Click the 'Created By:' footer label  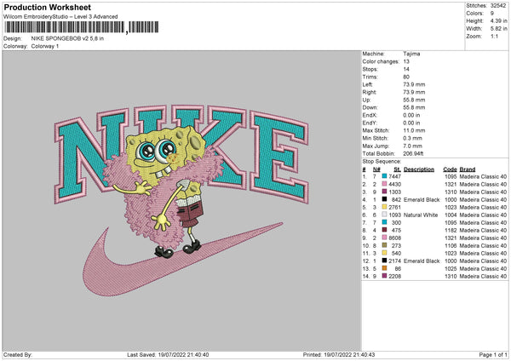click(x=18, y=354)
